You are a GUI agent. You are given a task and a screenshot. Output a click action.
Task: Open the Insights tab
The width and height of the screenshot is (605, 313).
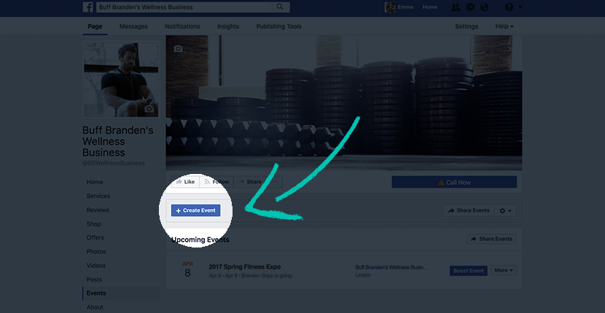(228, 26)
